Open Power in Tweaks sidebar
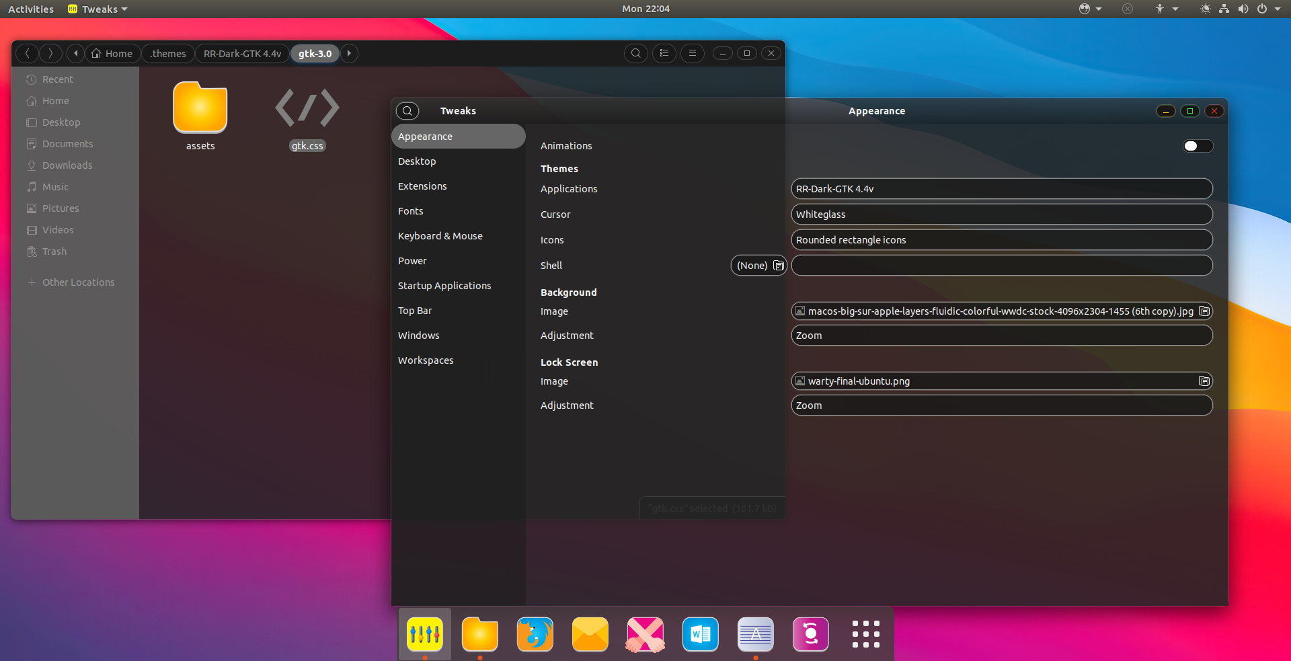Image resolution: width=1291 pixels, height=661 pixels. 459,261
